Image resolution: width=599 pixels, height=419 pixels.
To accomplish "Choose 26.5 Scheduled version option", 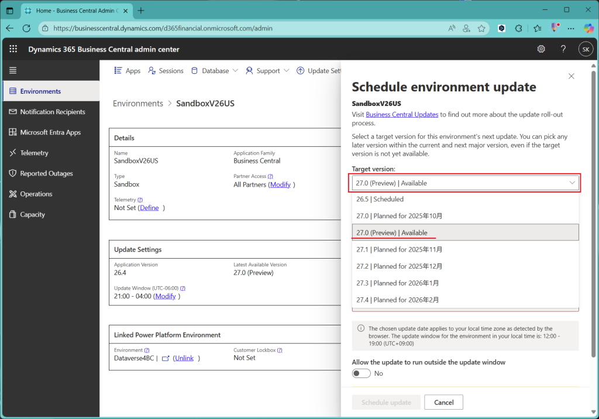I will coord(380,199).
